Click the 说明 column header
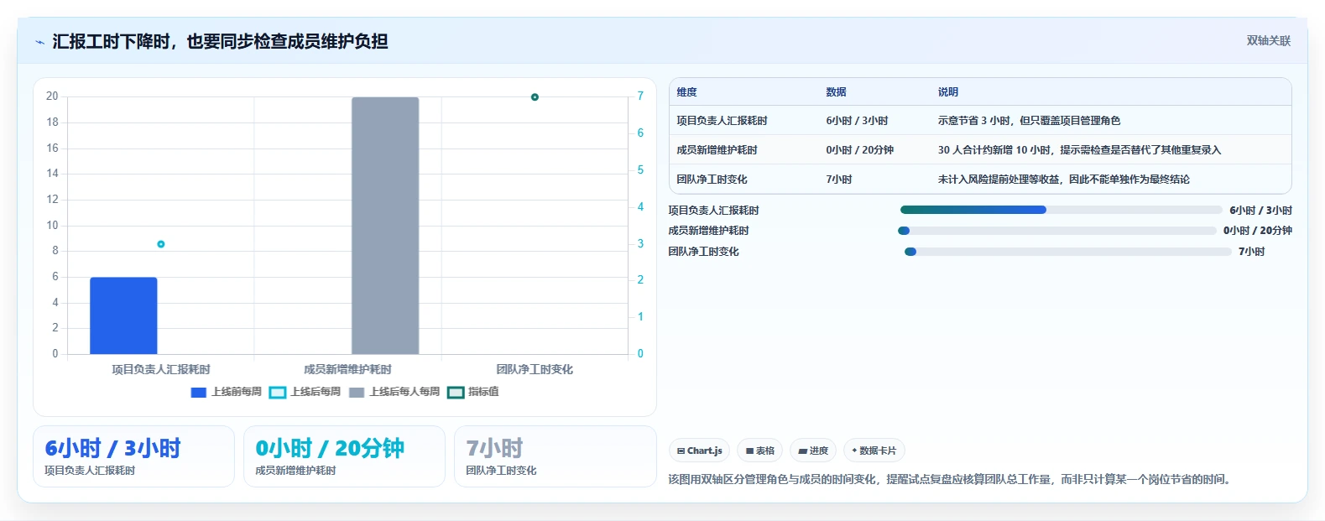This screenshot has width=1325, height=521. coord(948,92)
